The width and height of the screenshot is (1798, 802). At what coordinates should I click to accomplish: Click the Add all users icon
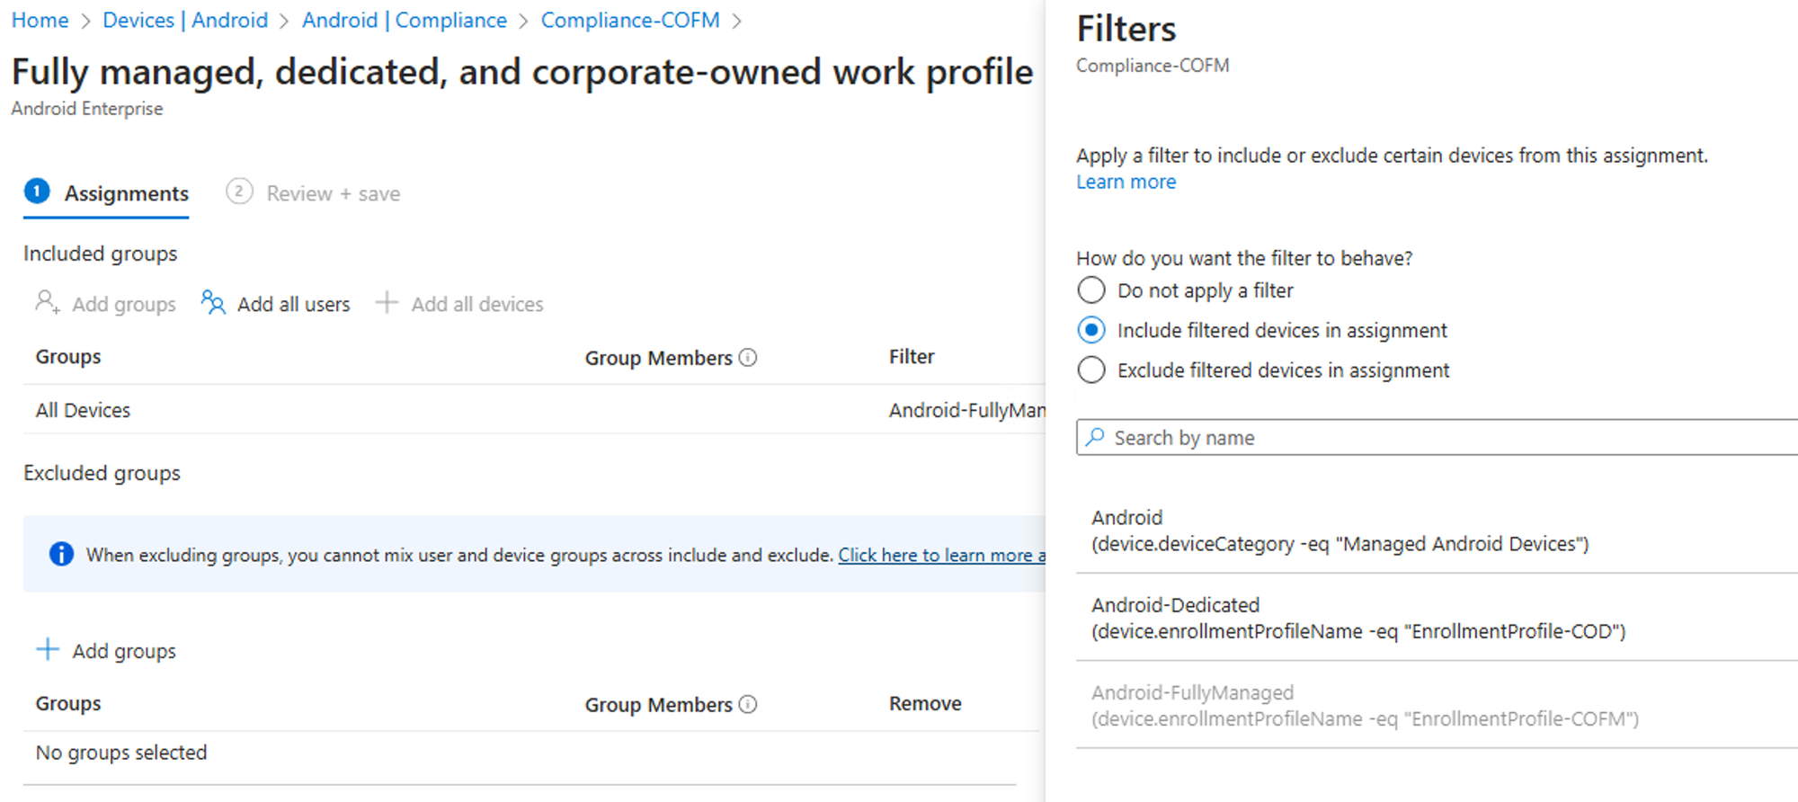[x=213, y=303]
